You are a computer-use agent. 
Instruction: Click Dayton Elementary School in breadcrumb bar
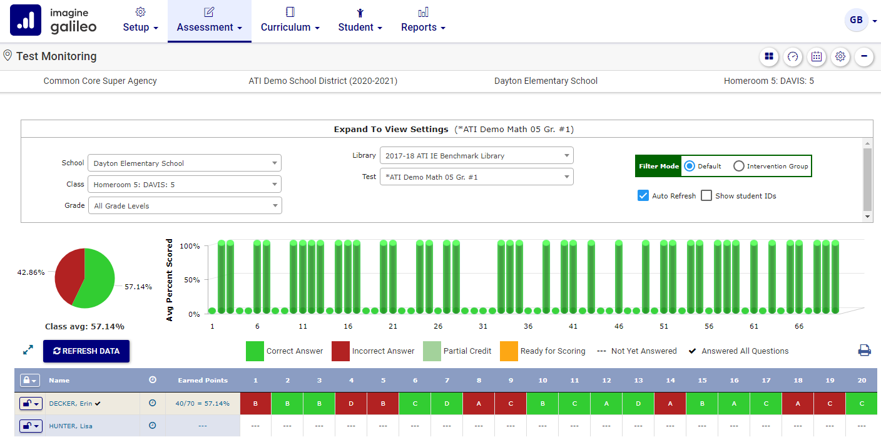[x=546, y=81]
